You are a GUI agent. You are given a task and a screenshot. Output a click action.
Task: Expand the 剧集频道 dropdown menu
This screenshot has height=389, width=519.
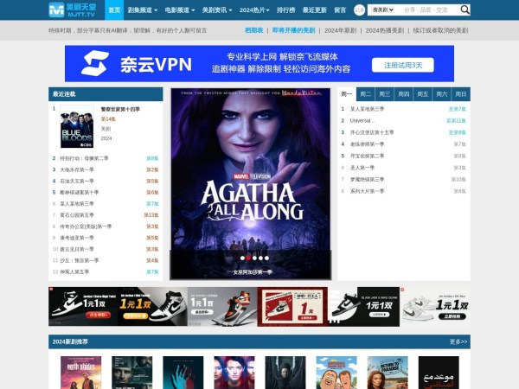pyautogui.click(x=143, y=10)
